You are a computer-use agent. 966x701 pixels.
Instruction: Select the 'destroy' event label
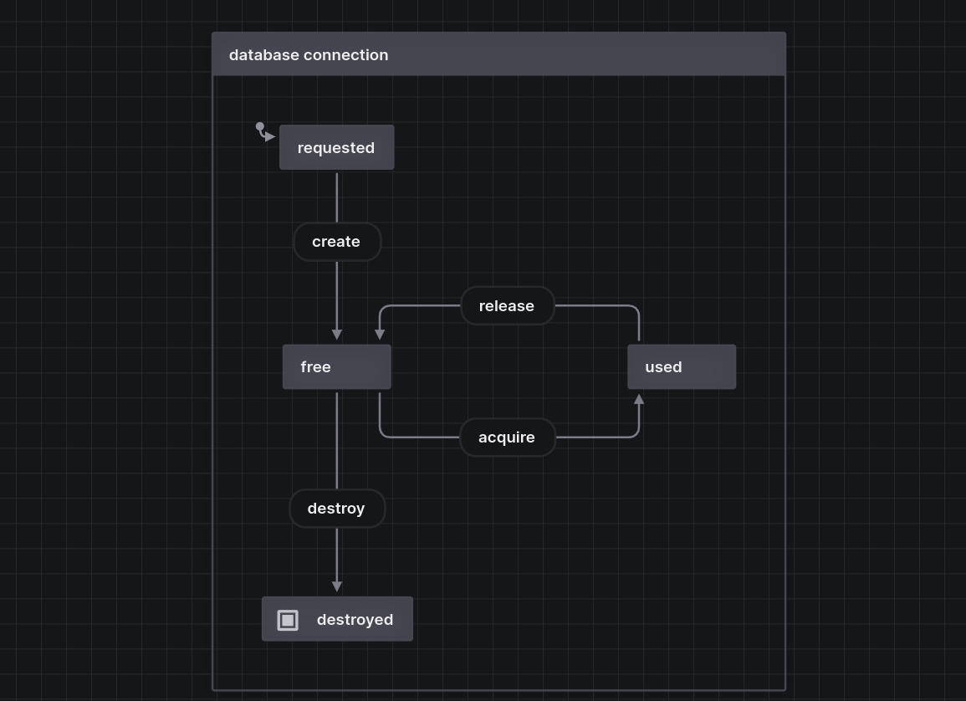pyautogui.click(x=337, y=509)
